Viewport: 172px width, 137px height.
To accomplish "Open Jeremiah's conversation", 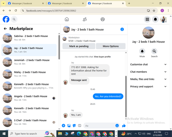I will coord(29,62).
